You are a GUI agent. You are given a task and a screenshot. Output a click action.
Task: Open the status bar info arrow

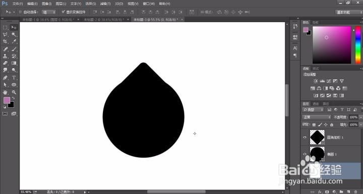coord(85,192)
